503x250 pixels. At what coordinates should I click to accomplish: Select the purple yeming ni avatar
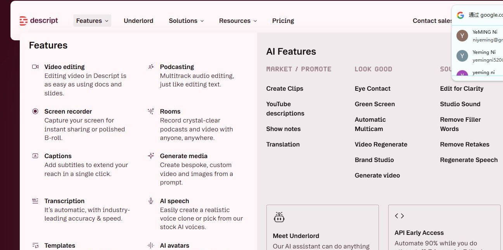pyautogui.click(x=462, y=74)
